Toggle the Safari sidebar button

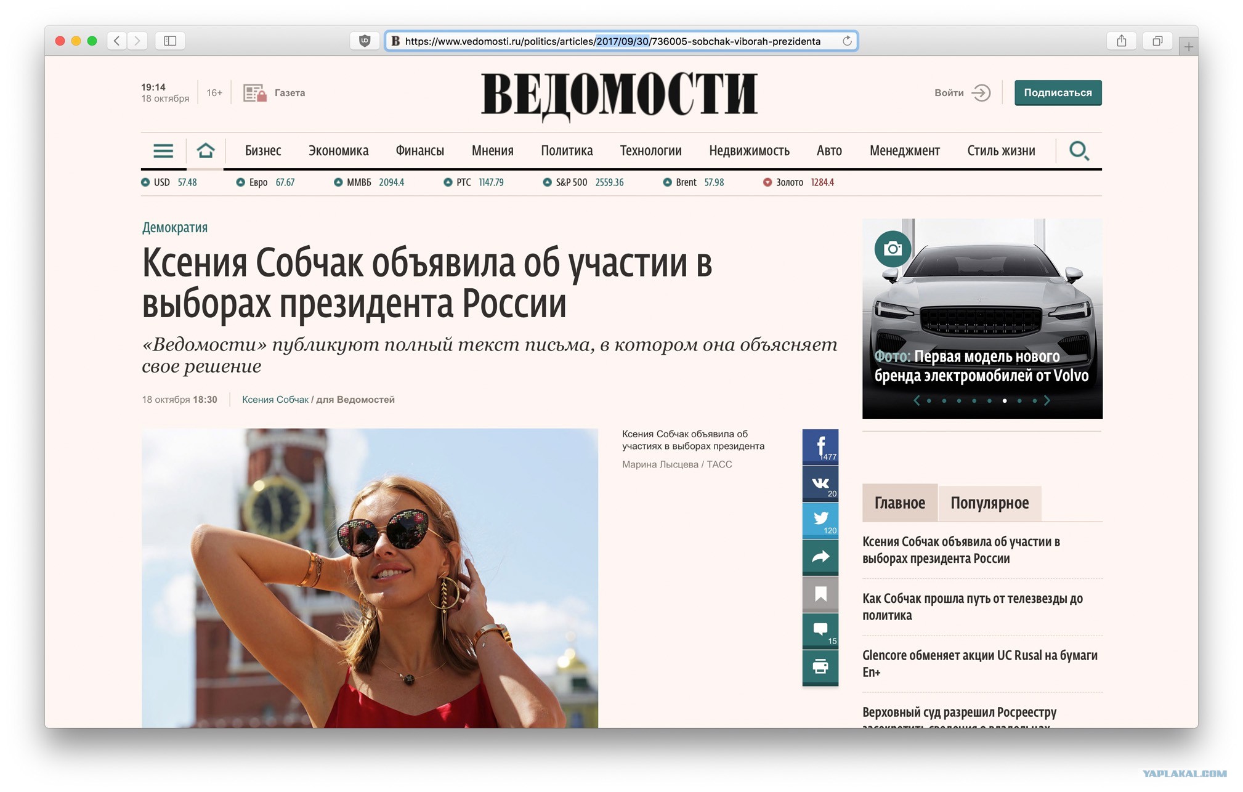pos(170,41)
